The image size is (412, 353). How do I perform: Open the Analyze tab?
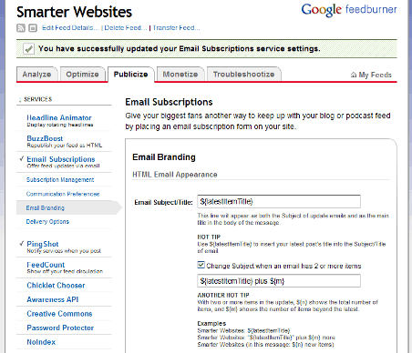[36, 75]
